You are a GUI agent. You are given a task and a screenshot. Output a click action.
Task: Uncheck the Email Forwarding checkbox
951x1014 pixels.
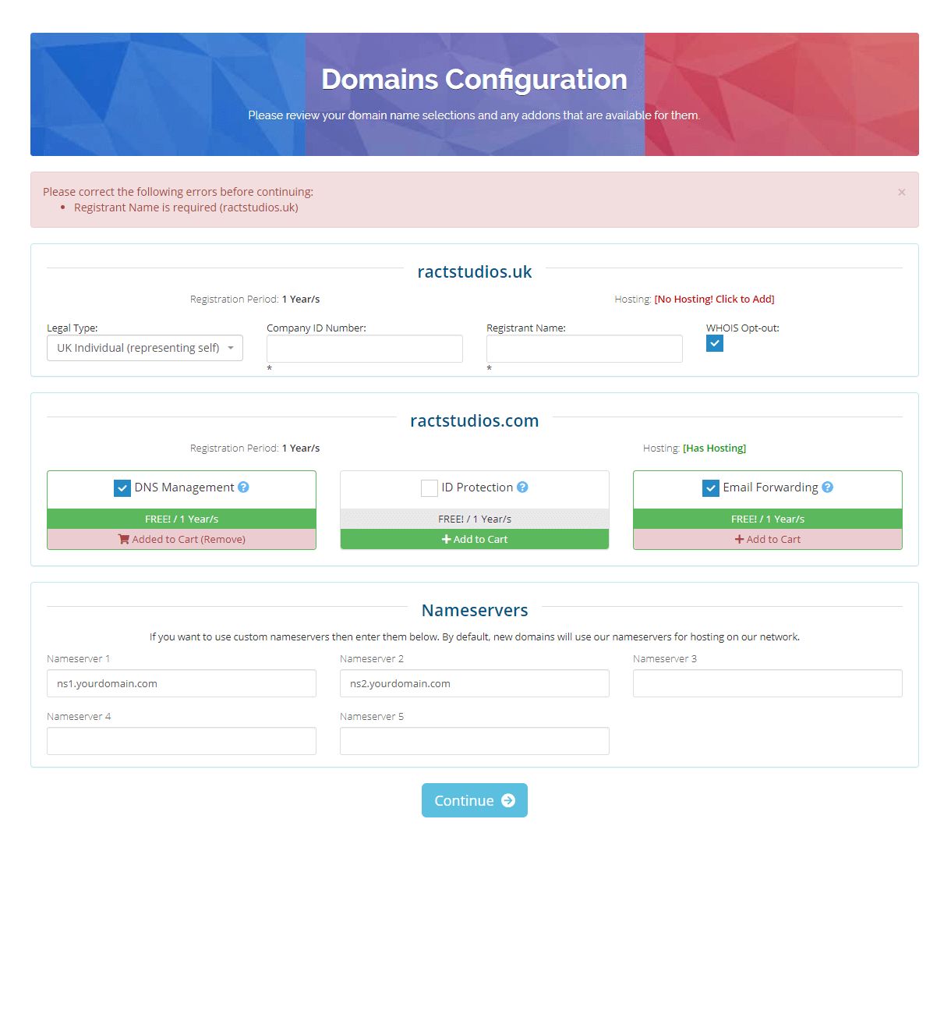[x=711, y=488]
